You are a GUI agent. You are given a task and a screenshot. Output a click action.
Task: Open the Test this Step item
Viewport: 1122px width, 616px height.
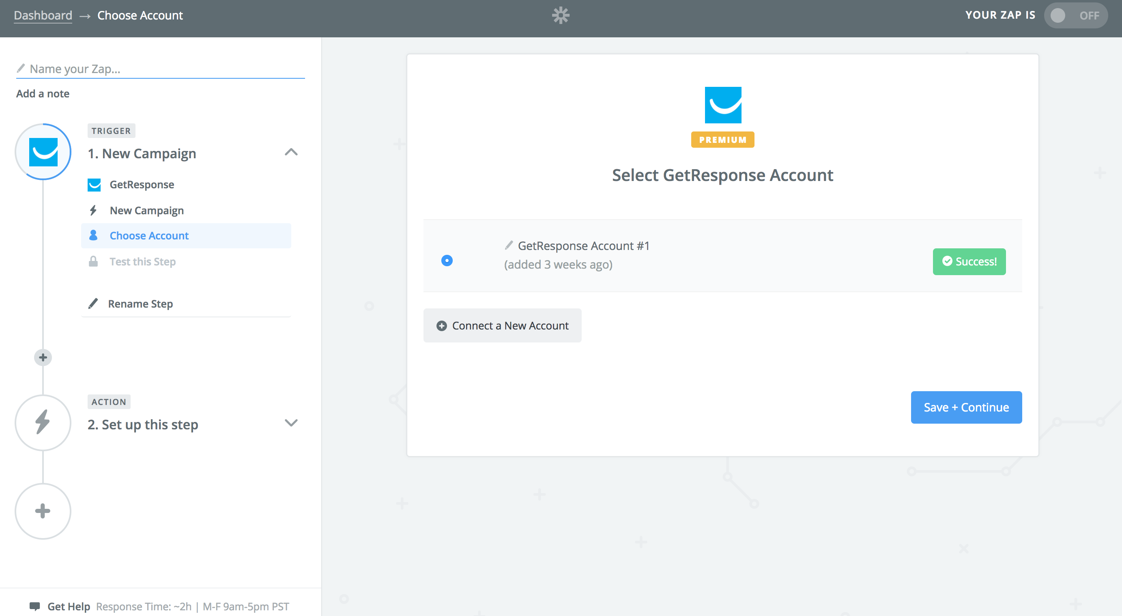point(186,261)
